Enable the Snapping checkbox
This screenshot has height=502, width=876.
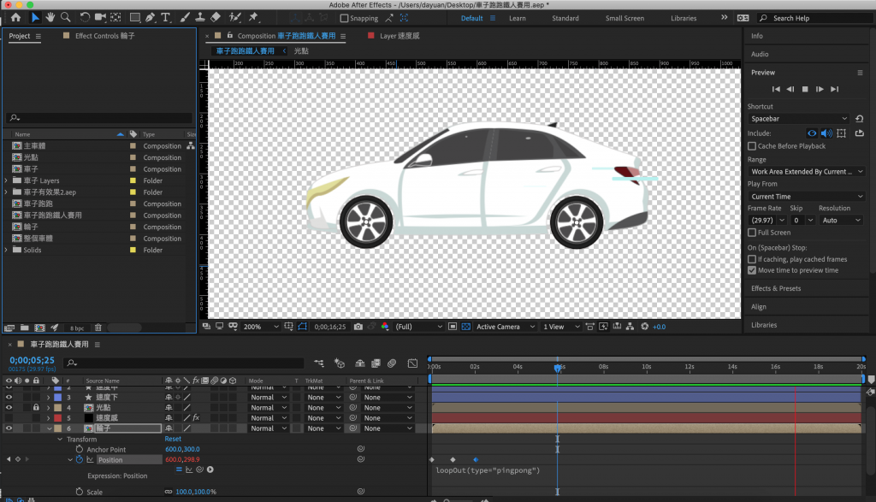coord(345,18)
